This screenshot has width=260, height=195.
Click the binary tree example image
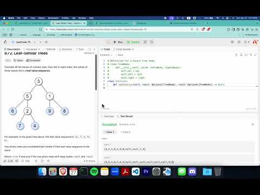point(38,103)
